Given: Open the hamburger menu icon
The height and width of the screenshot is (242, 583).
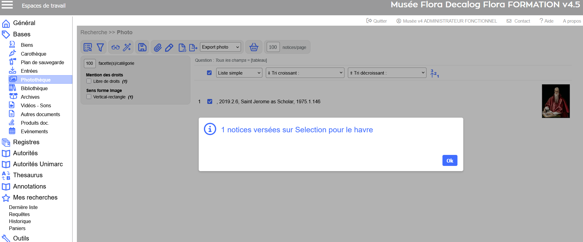Looking at the screenshot, I should [x=7, y=5].
